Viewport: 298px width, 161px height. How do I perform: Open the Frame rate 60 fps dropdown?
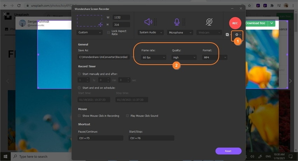tap(154, 57)
